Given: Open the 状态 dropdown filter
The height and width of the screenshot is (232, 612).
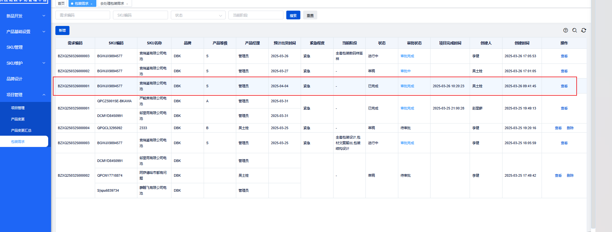Looking at the screenshot, I should (198, 15).
